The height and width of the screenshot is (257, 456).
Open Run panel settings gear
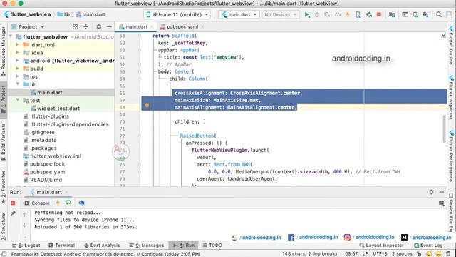click(431, 192)
